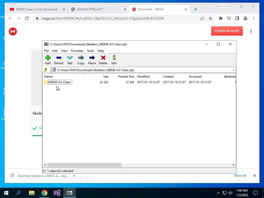This screenshot has height=198, width=264.
Task: Open Chrome profile avatar
Action: [245, 18]
